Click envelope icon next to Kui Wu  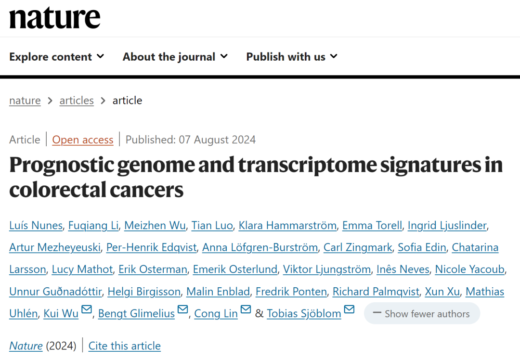point(87,309)
